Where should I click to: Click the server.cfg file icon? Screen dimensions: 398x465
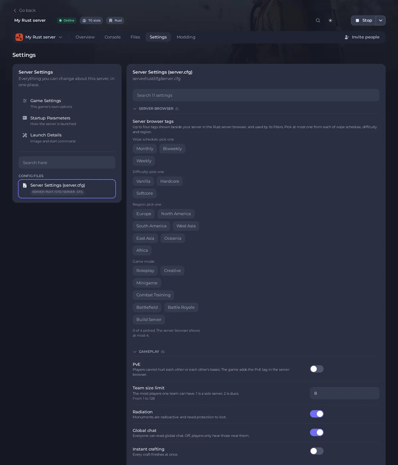tap(25, 185)
